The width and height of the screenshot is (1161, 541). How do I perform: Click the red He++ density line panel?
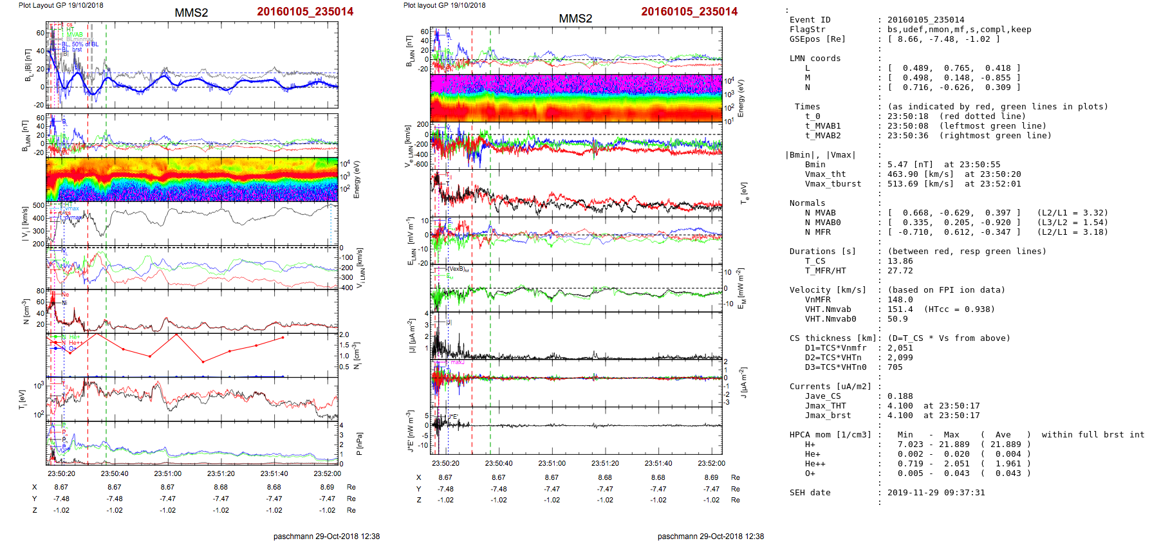click(x=192, y=354)
